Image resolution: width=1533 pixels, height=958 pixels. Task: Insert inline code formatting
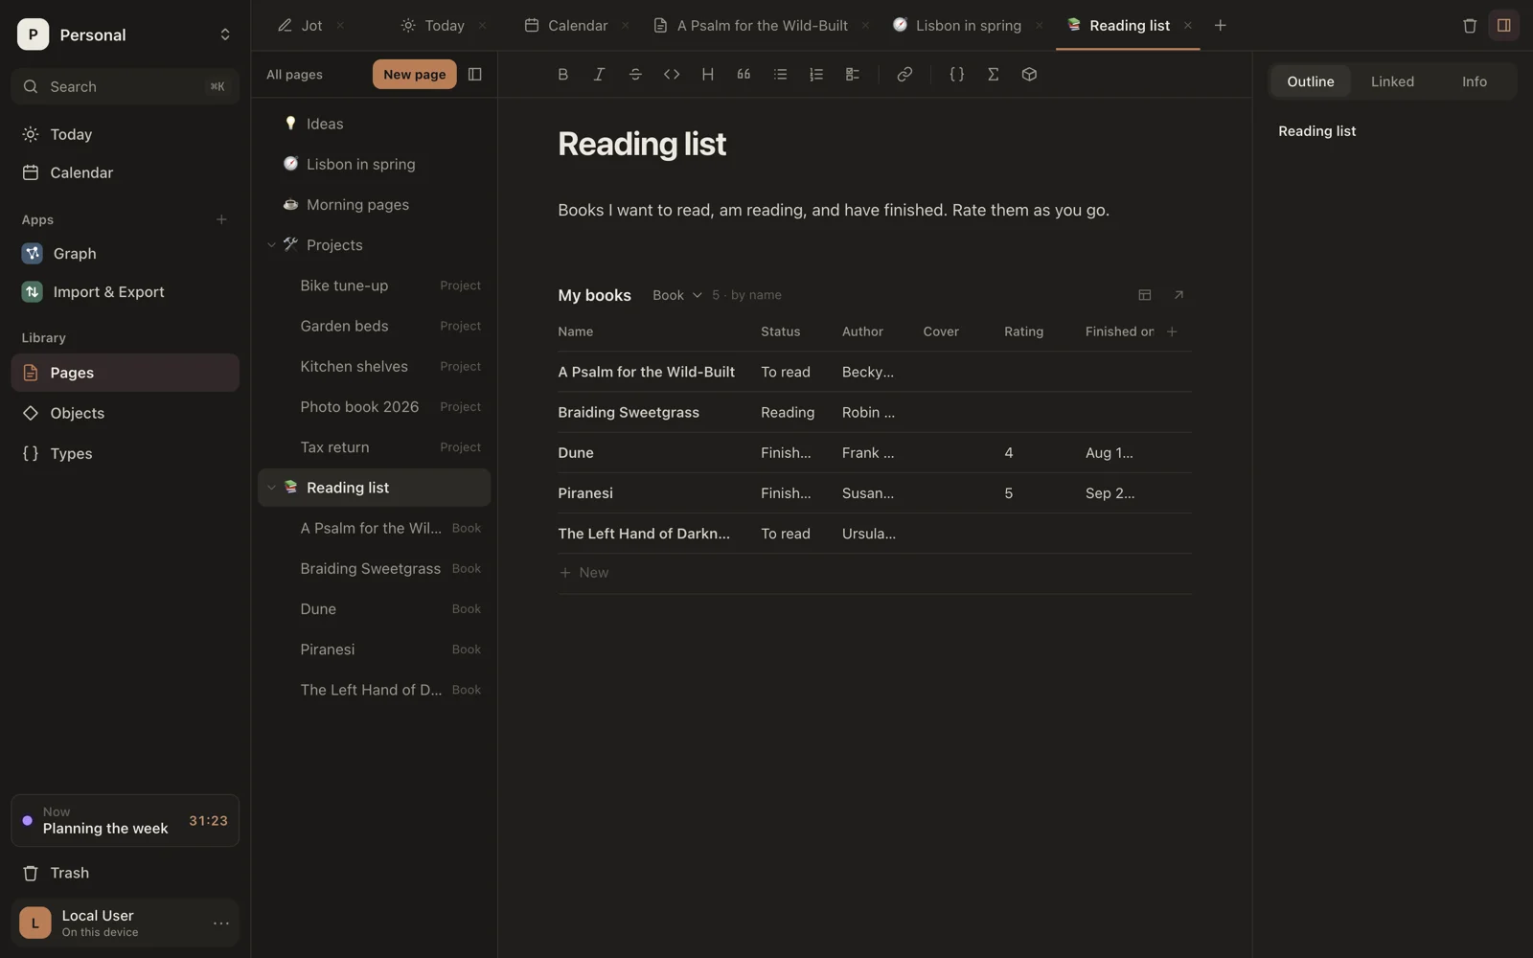(x=672, y=75)
